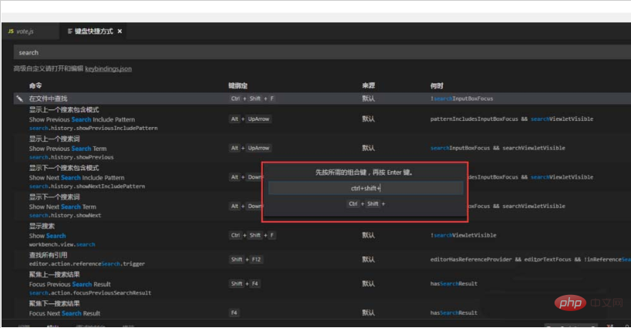
Task: Click the pencil edit icon beside 在文件中查找
Action: click(19, 99)
